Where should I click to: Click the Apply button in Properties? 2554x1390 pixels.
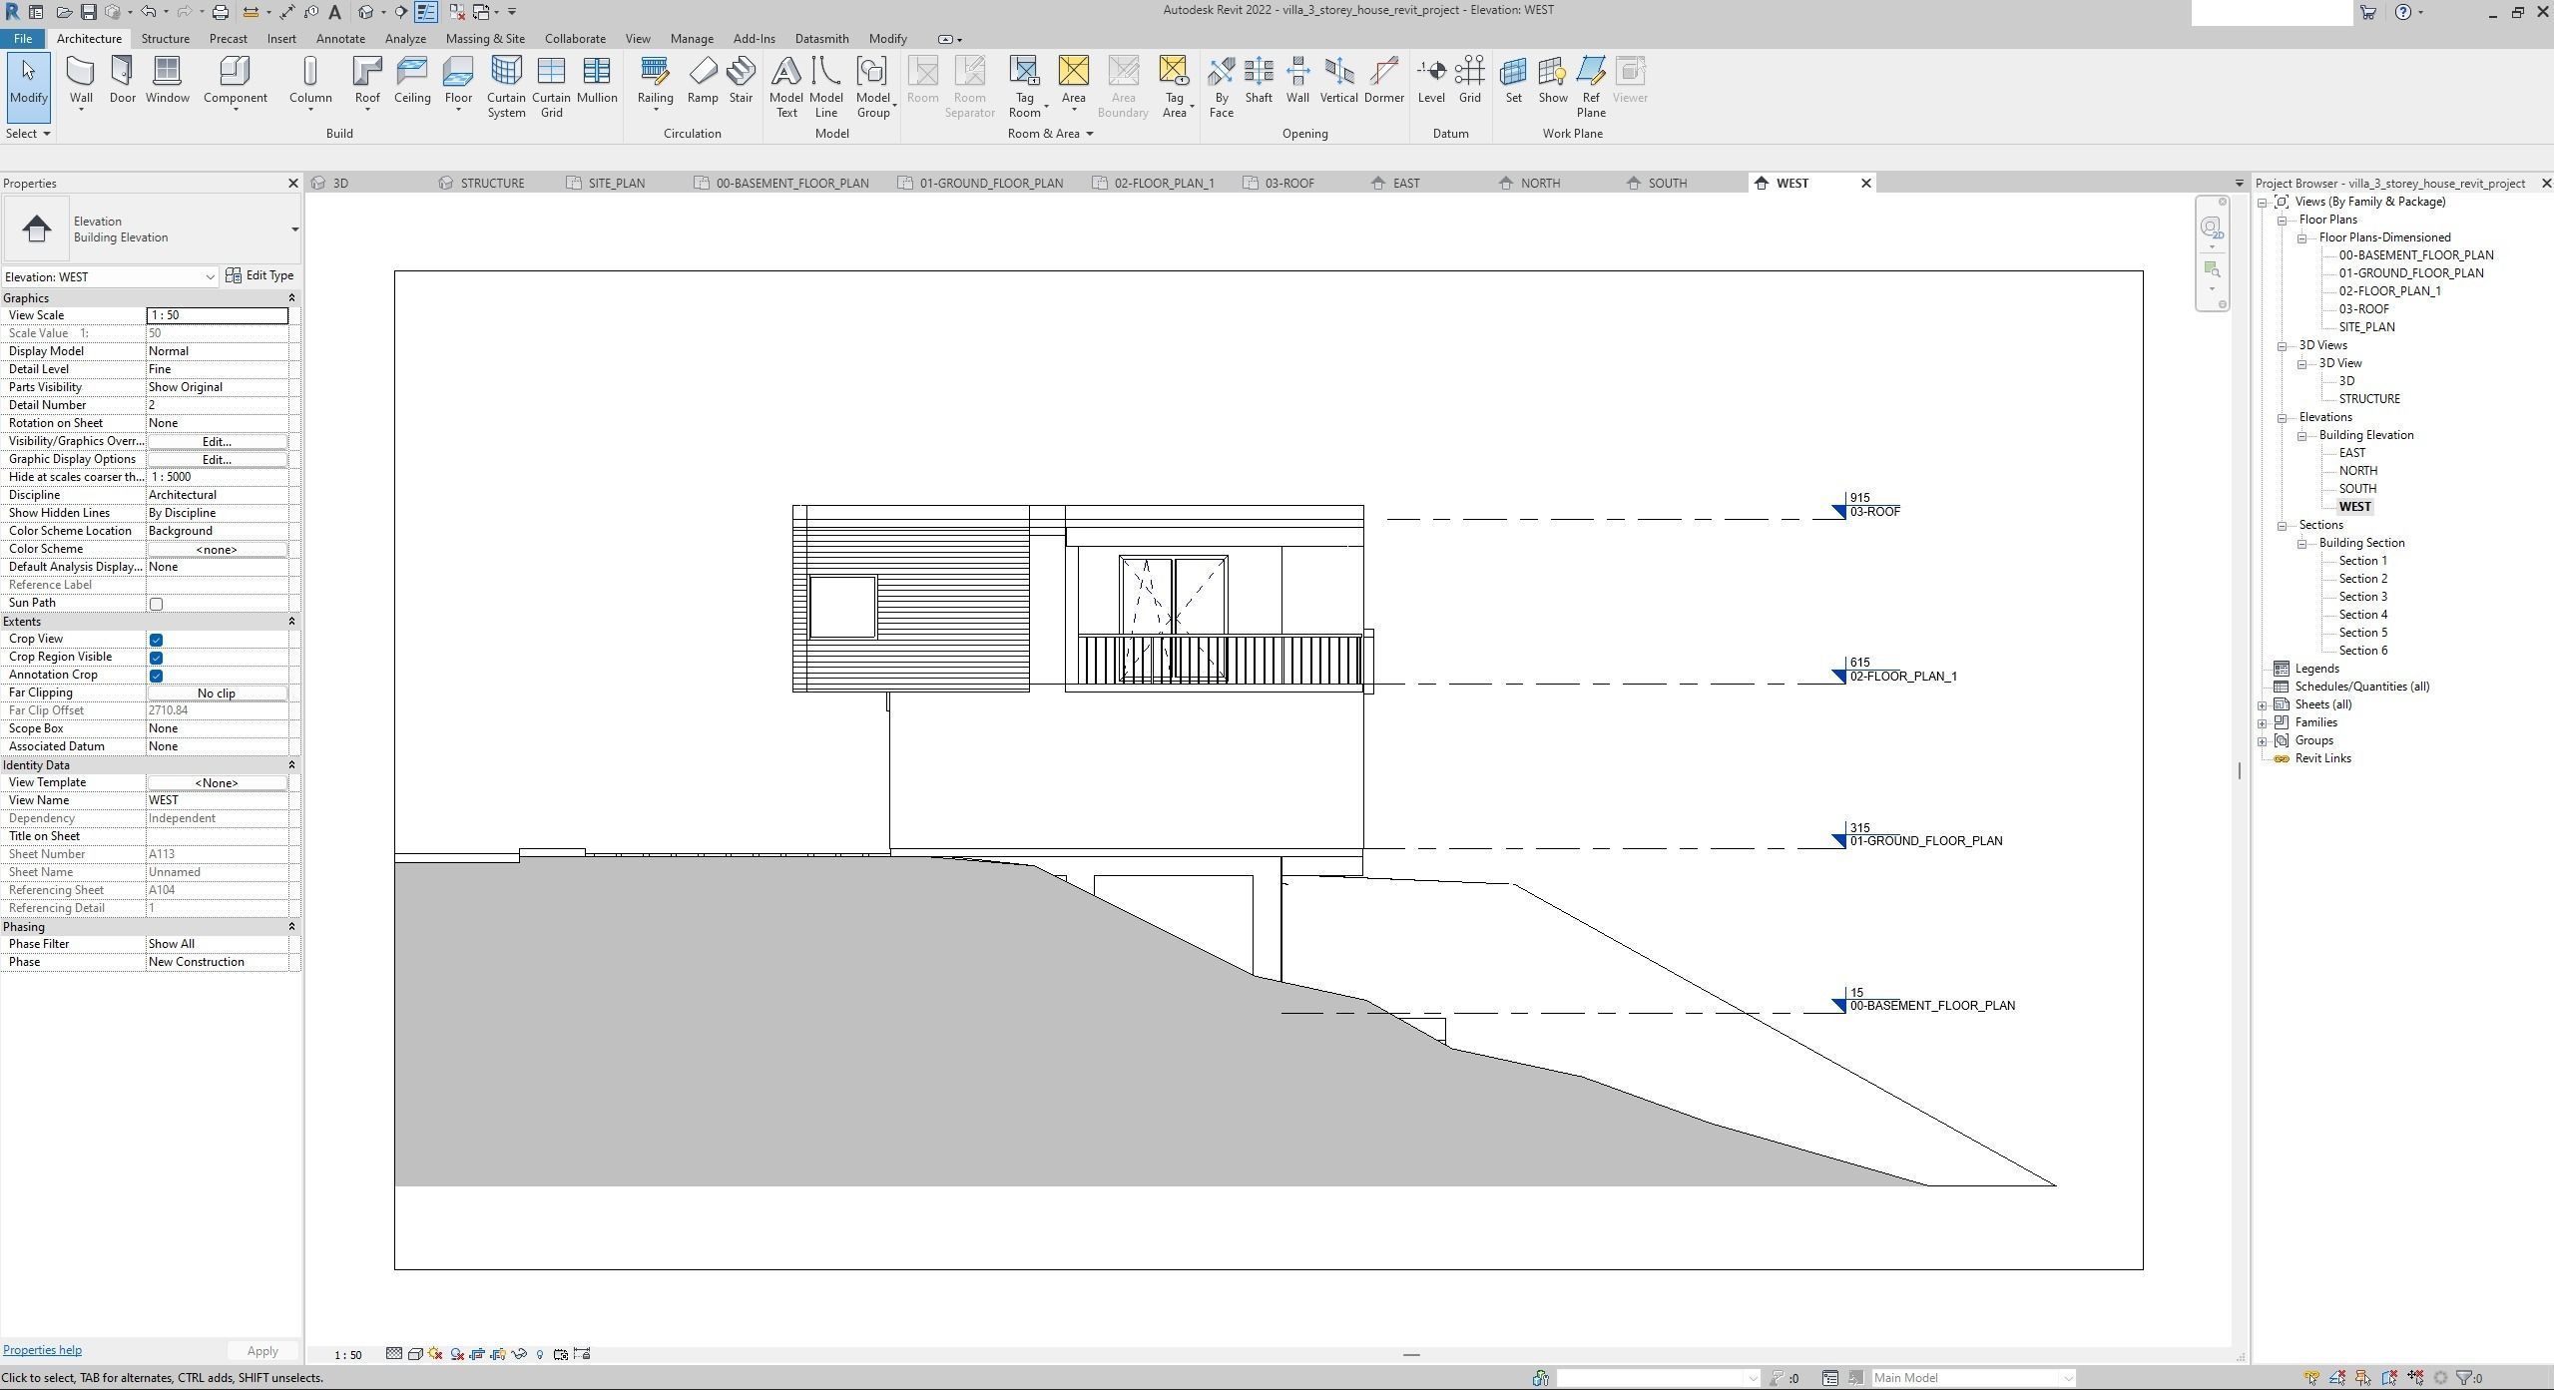coord(261,1350)
